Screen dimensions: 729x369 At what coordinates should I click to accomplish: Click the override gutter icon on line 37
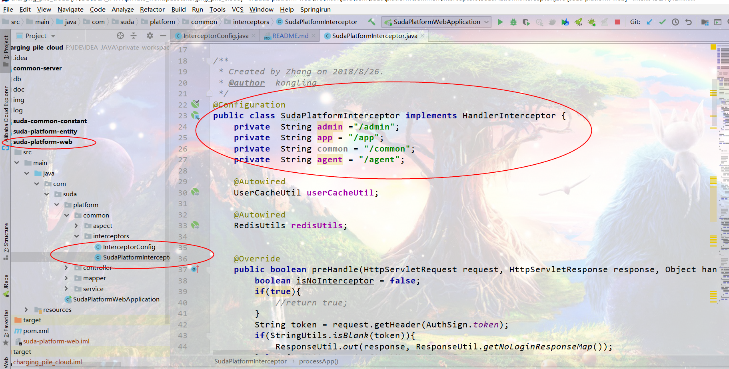click(x=195, y=269)
